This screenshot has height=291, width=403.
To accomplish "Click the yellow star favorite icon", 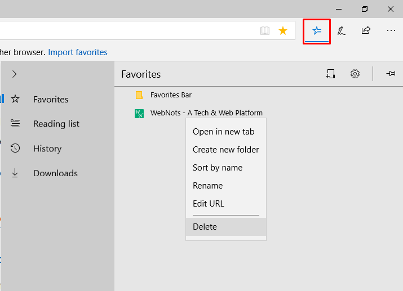I will 283,31.
